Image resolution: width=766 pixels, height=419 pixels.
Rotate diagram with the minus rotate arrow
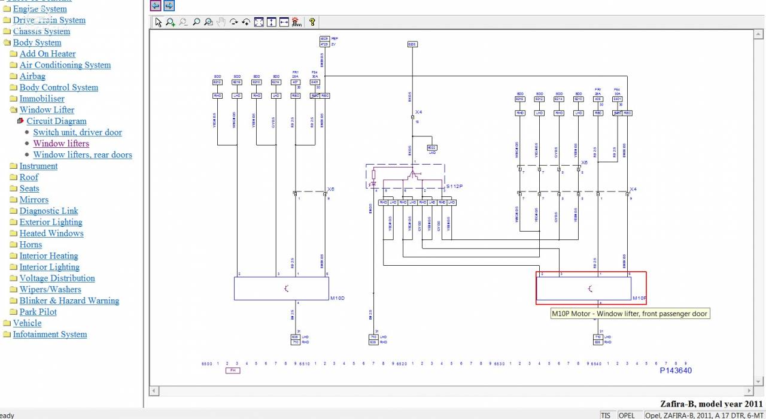[233, 22]
